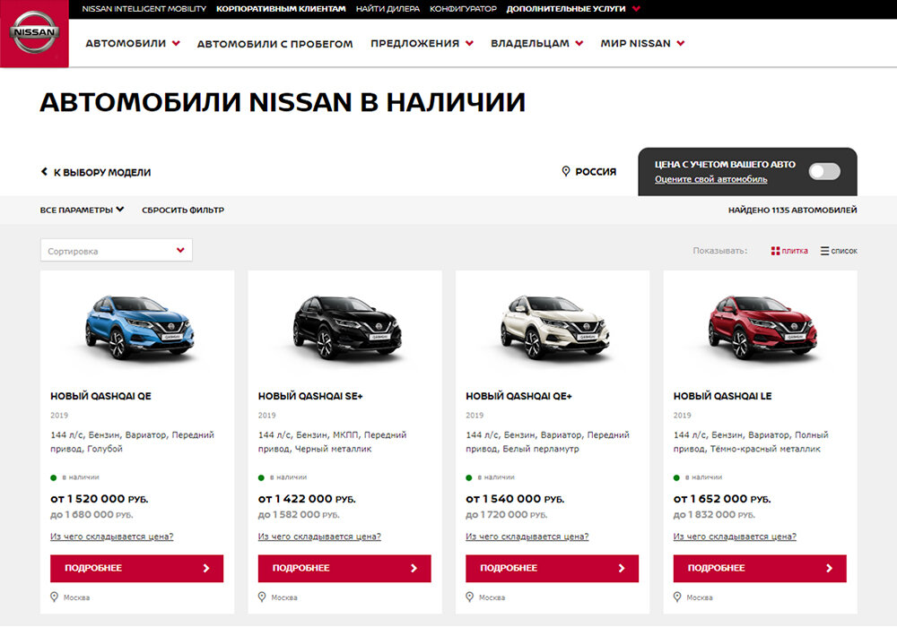Open Найти дилера menu item
This screenshot has height=627, width=897.
coord(388,9)
